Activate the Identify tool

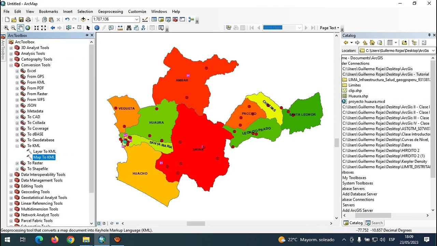[x=97, y=28]
